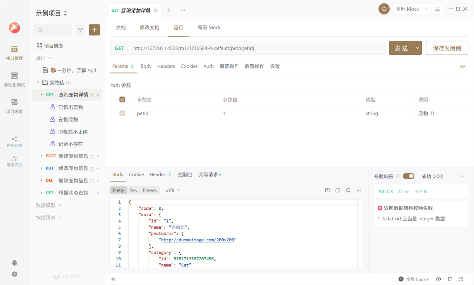The image size is (474, 285).
Task: Toggle the petId parameter checkbox
Action: [122, 113]
